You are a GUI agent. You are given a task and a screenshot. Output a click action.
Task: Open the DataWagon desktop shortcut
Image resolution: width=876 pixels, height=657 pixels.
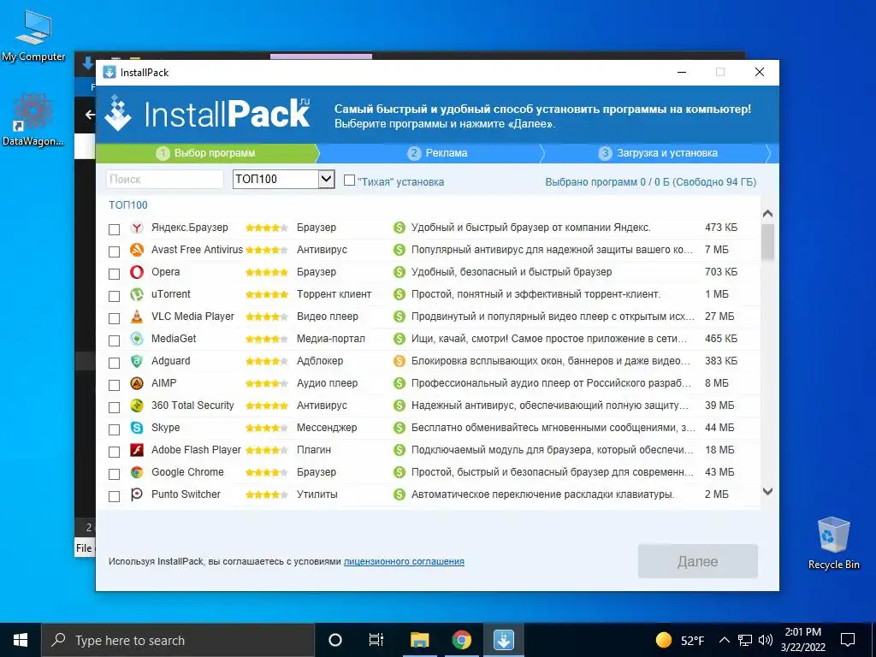[x=33, y=120]
